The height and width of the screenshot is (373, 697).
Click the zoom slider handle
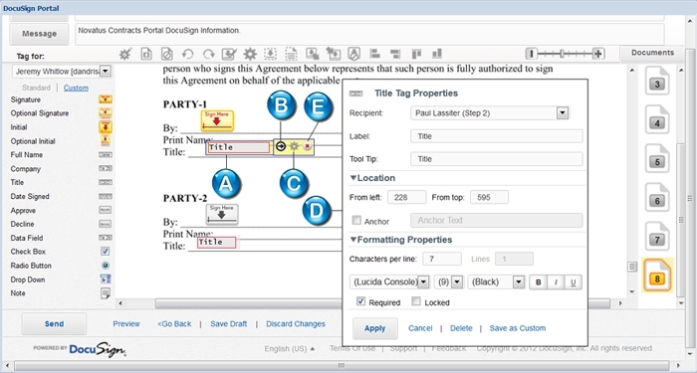(562, 54)
